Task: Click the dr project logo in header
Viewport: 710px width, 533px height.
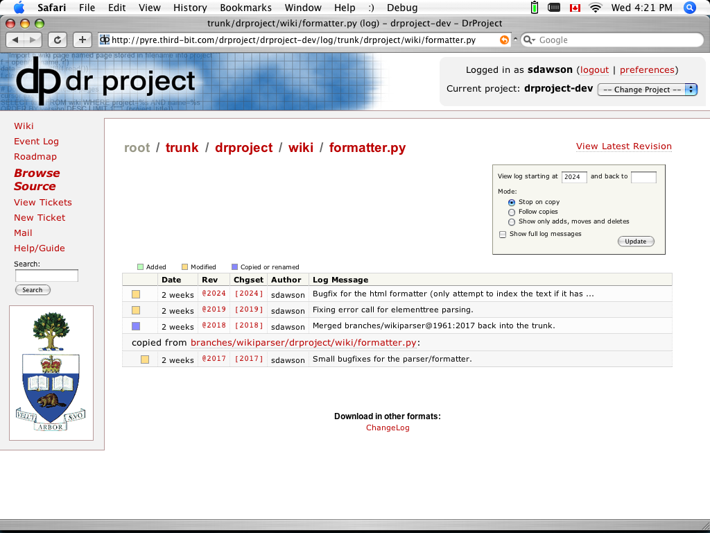Action: (x=105, y=80)
